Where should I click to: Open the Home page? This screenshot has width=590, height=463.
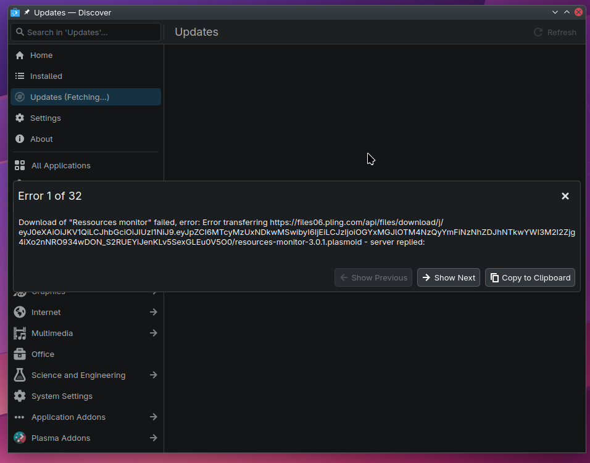click(86, 55)
